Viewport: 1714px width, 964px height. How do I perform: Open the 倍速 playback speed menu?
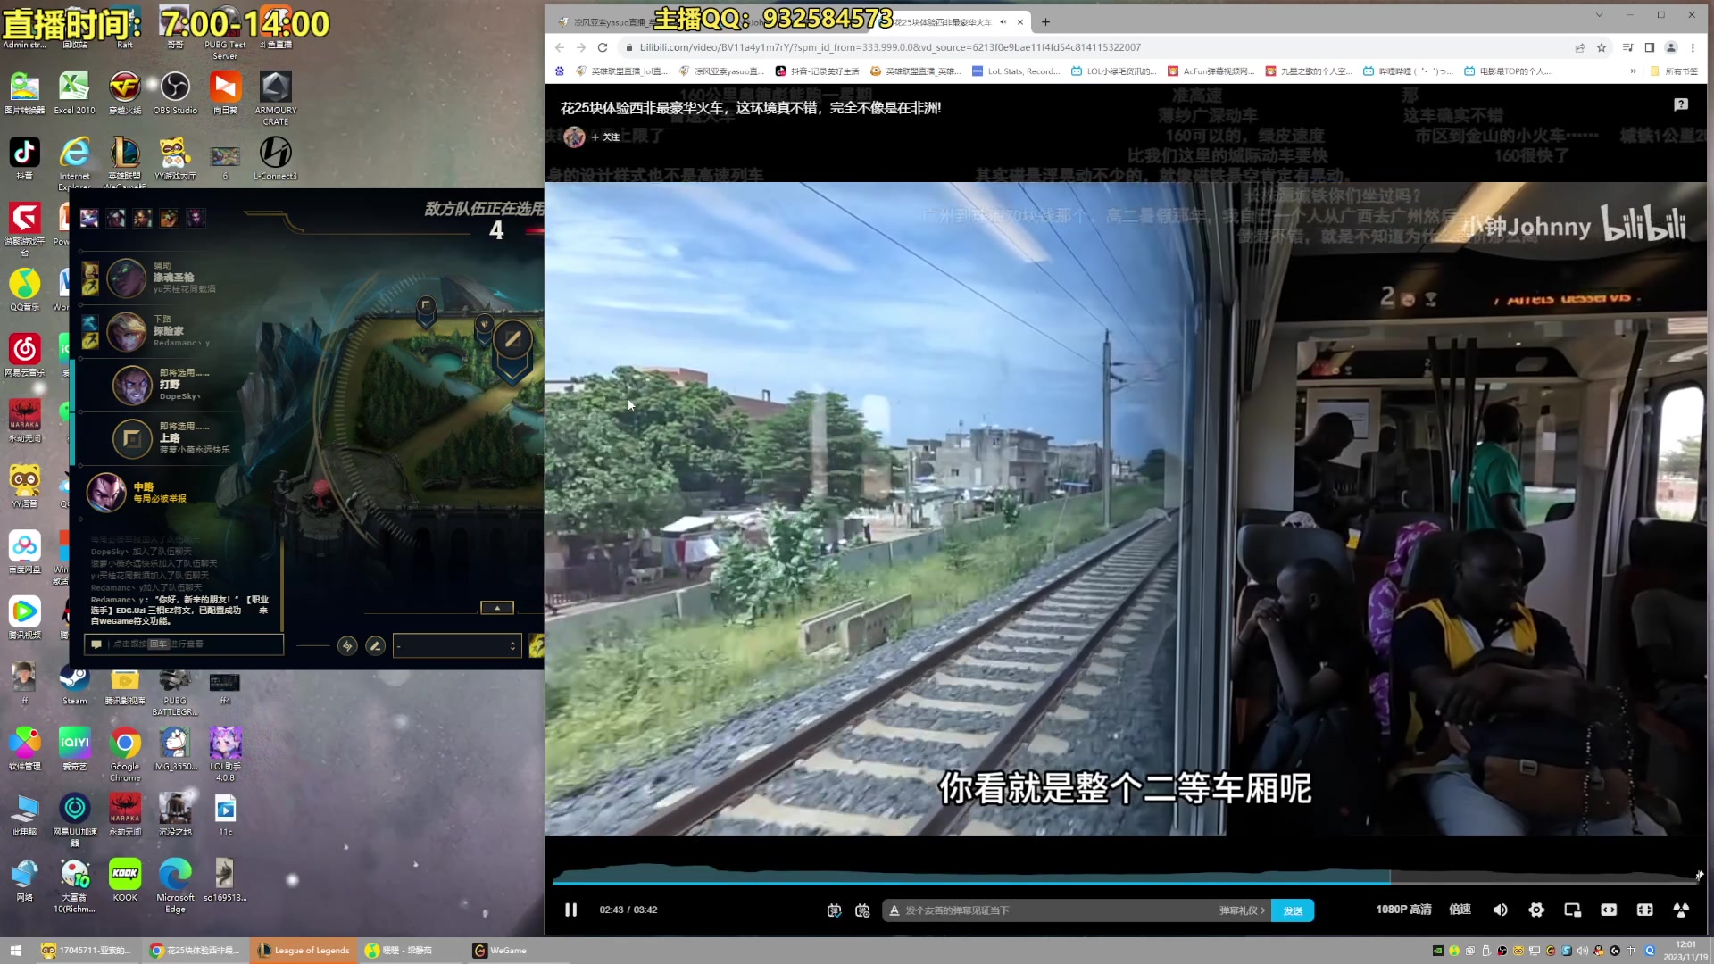click(x=1460, y=910)
